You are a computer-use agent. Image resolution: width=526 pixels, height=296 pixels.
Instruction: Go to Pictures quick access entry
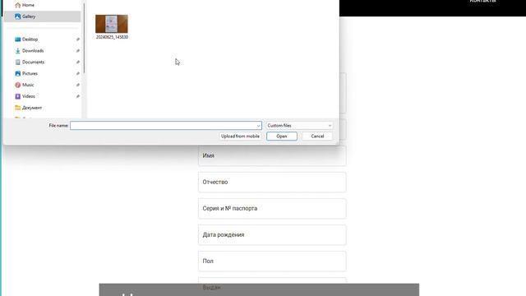pyautogui.click(x=30, y=73)
